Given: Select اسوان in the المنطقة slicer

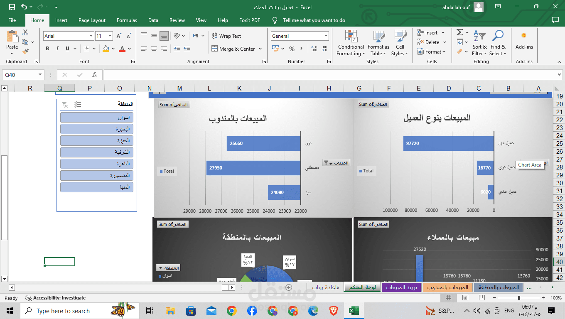Looking at the screenshot, I should coord(96,118).
